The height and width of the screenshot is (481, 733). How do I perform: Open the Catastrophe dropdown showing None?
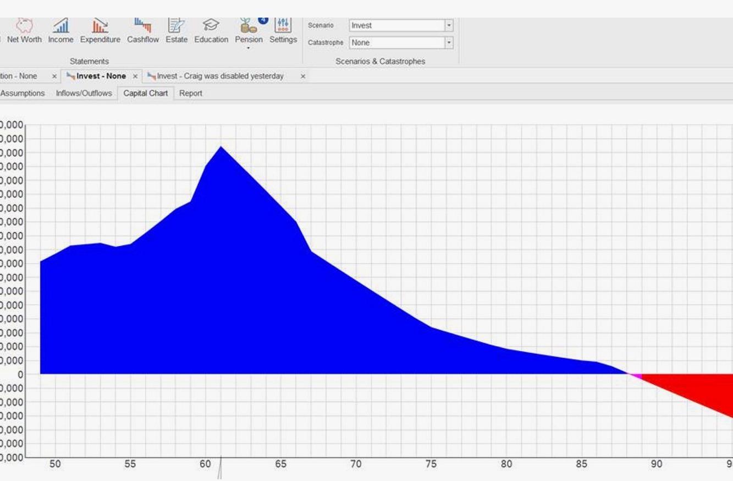449,42
